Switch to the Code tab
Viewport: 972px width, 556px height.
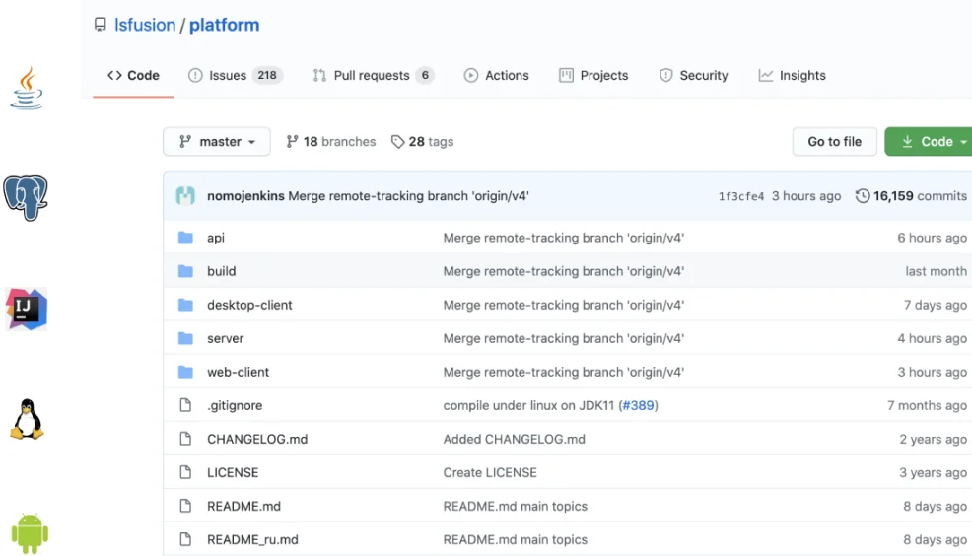click(133, 76)
